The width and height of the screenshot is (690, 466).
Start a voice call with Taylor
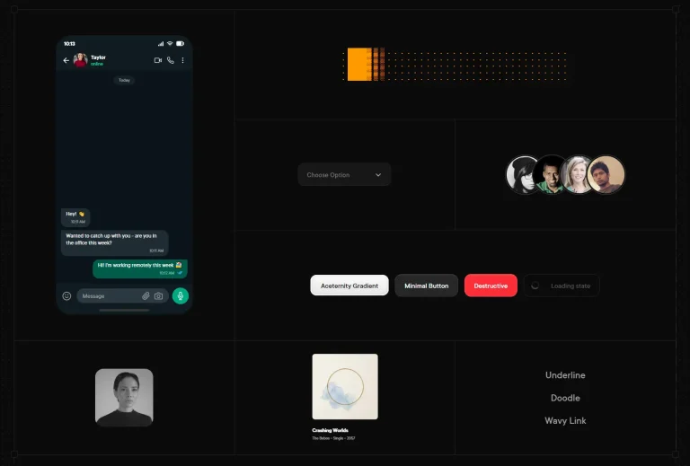(x=171, y=60)
